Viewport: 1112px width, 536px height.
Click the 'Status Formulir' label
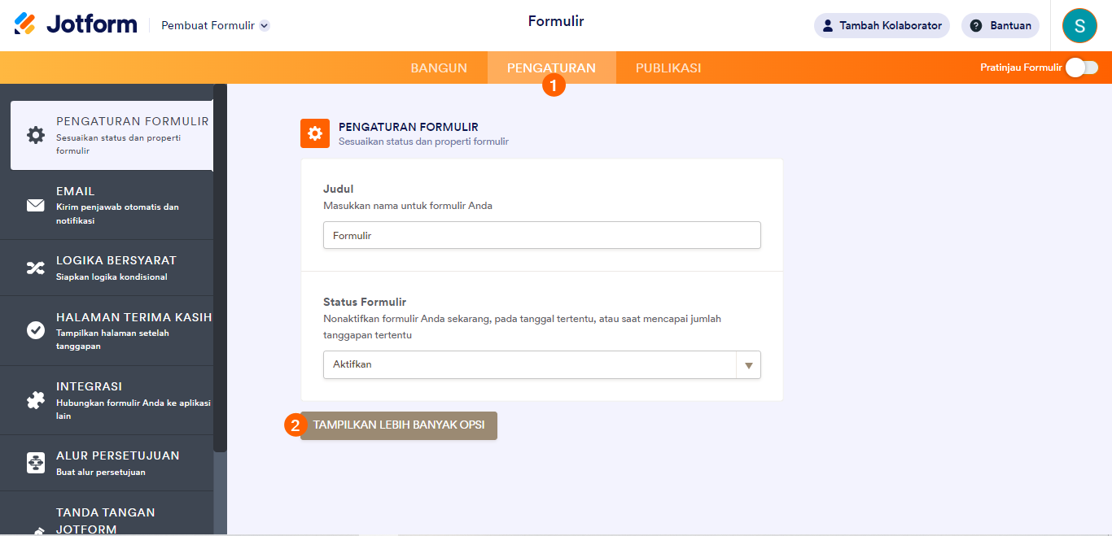point(365,302)
